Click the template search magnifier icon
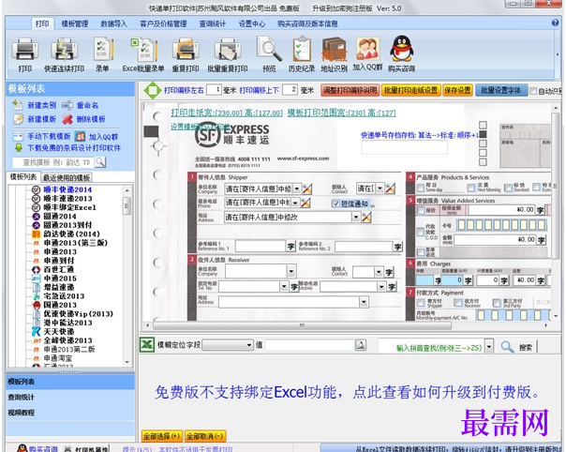This screenshot has width=566, height=452. tap(100, 162)
